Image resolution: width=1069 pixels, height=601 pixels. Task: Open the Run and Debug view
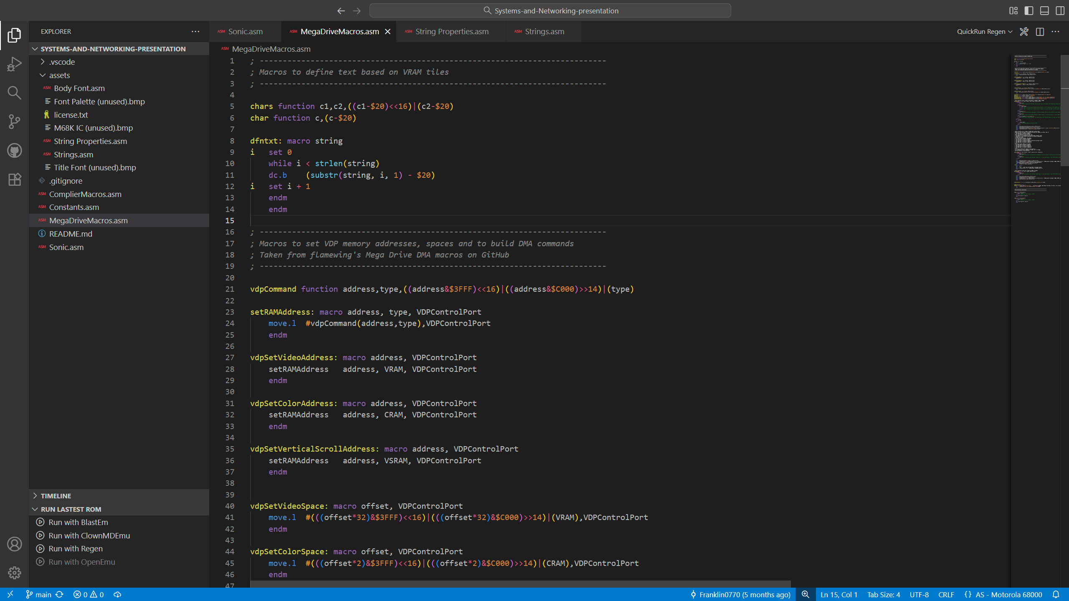[x=14, y=63]
